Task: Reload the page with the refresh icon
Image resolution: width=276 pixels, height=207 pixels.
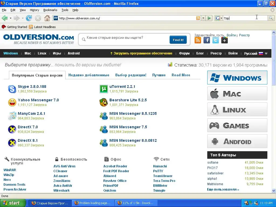Action: [29, 18]
